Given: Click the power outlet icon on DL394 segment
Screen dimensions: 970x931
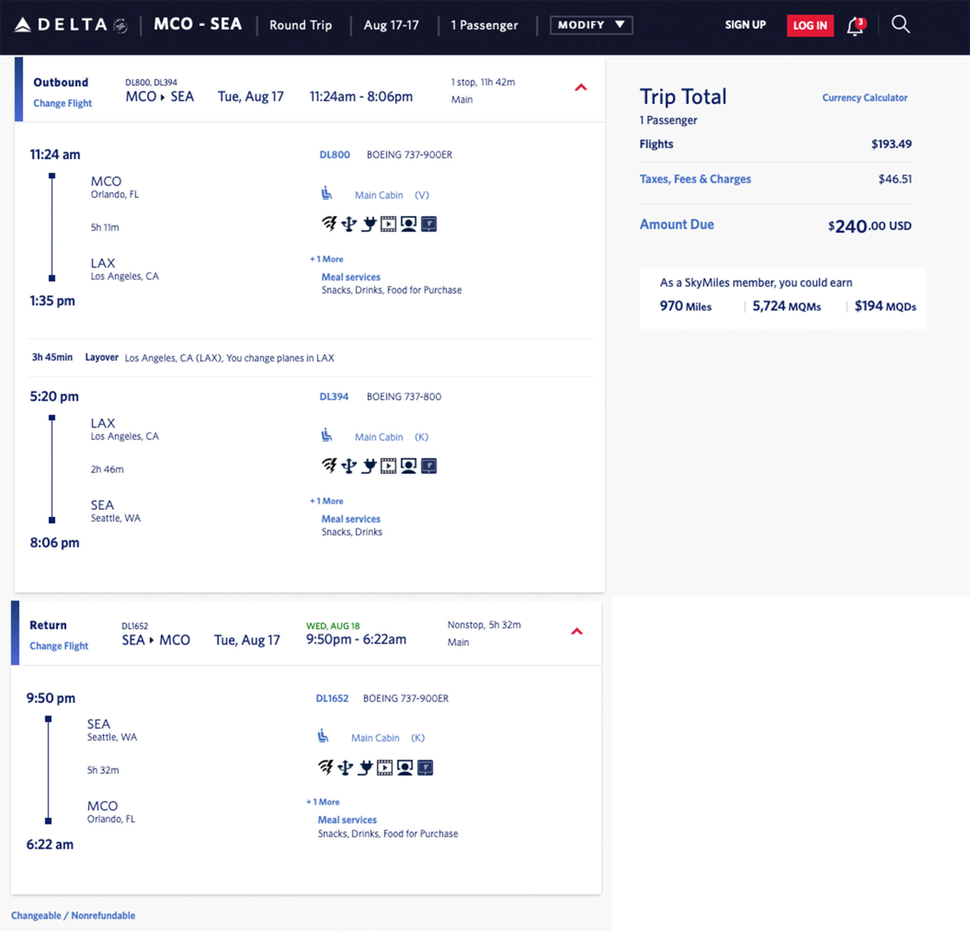Looking at the screenshot, I should (369, 465).
